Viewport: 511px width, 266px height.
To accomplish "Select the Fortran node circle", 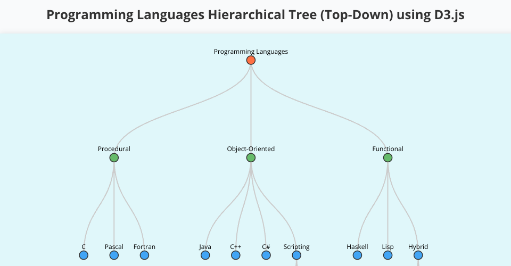I will (x=144, y=255).
